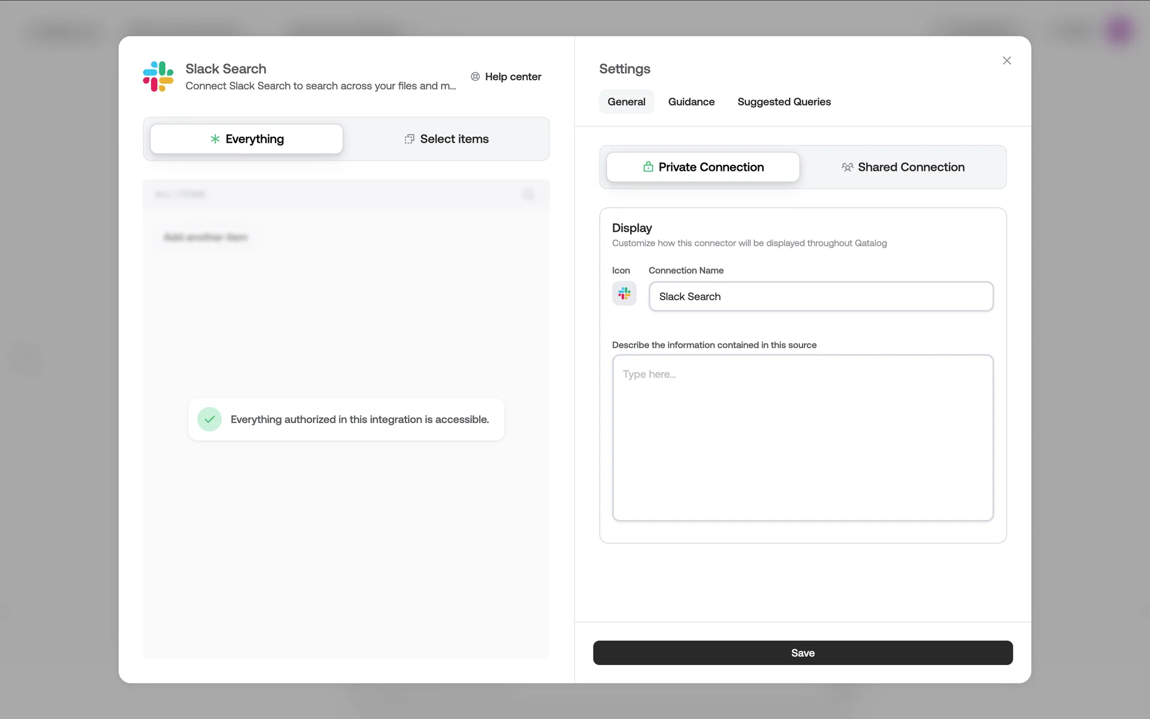Click the asterisk icon beside Everything
Screen dimensions: 1150x719
215,139
